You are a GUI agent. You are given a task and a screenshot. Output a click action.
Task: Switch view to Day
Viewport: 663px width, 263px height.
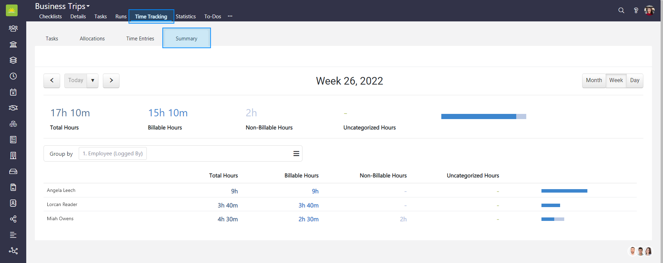tap(634, 80)
